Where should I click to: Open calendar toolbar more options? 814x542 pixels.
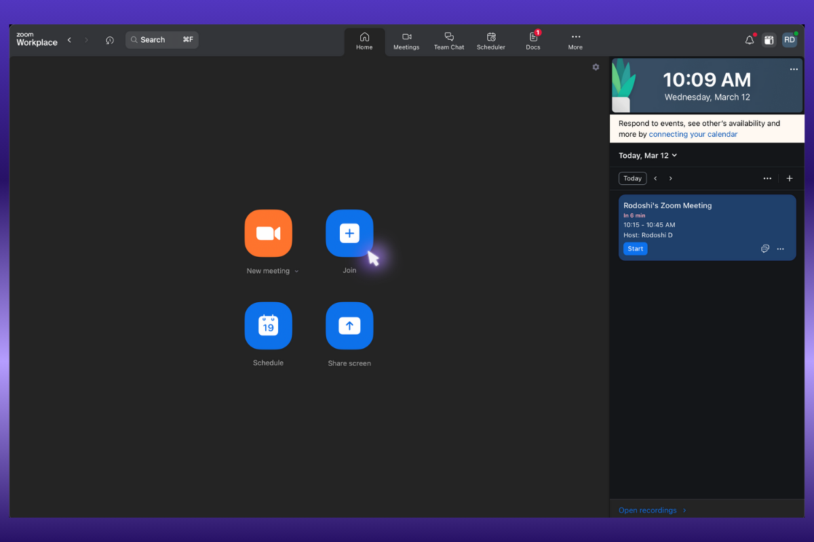767,178
